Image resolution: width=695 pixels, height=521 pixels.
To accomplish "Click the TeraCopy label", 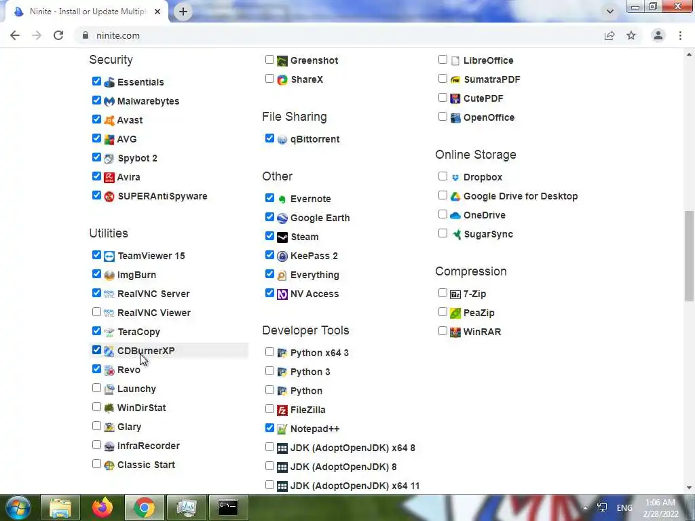I will [x=138, y=332].
